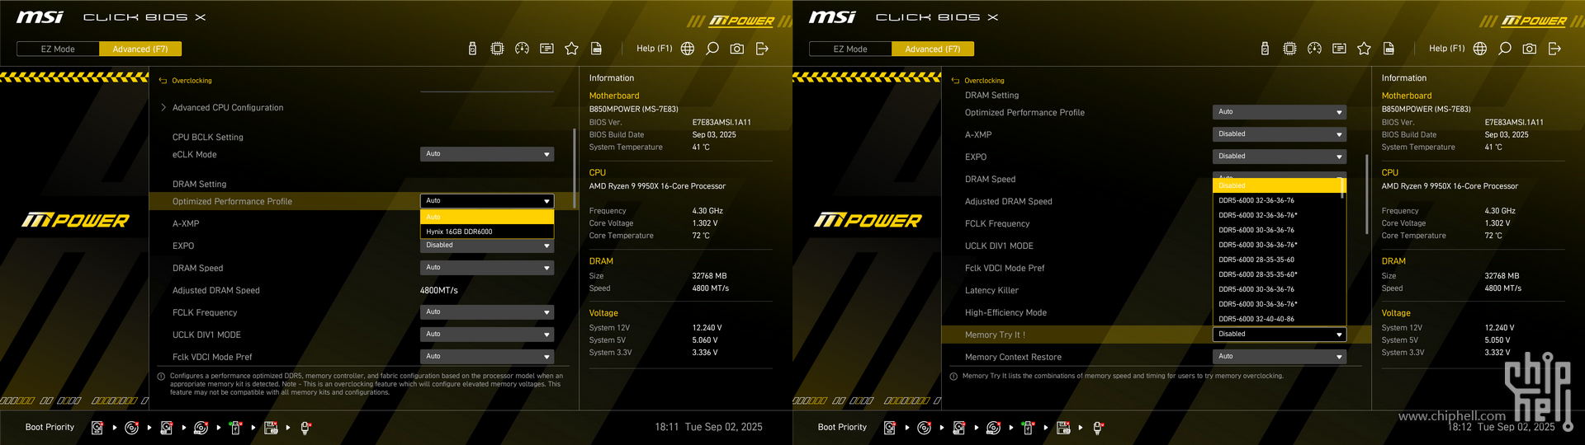Switch to EZ Mode in left BIOS screen

(58, 49)
